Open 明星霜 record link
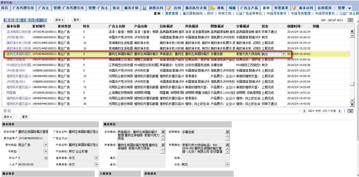 11,93
